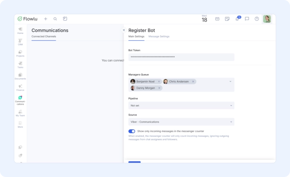This screenshot has height=177, width=290.
Task: Click the Communications page heading
Action: [50, 30]
